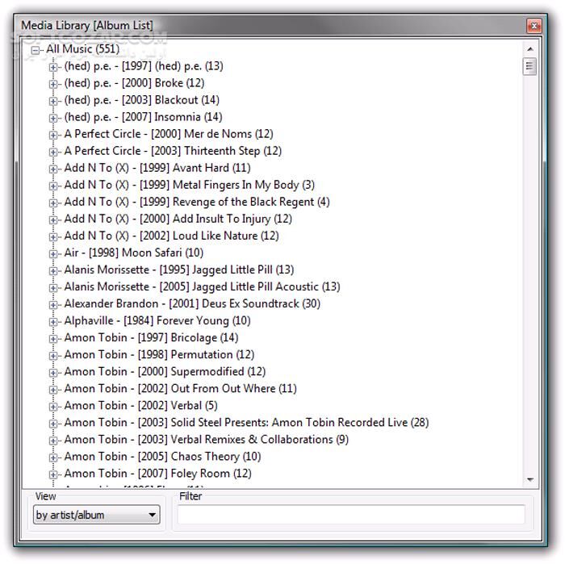Expand Avant Hard (11) album node
565x564 pixels.
coord(53,169)
